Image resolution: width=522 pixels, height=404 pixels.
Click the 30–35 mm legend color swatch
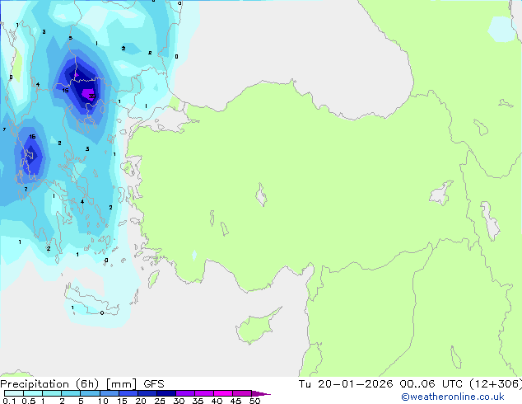point(184,393)
